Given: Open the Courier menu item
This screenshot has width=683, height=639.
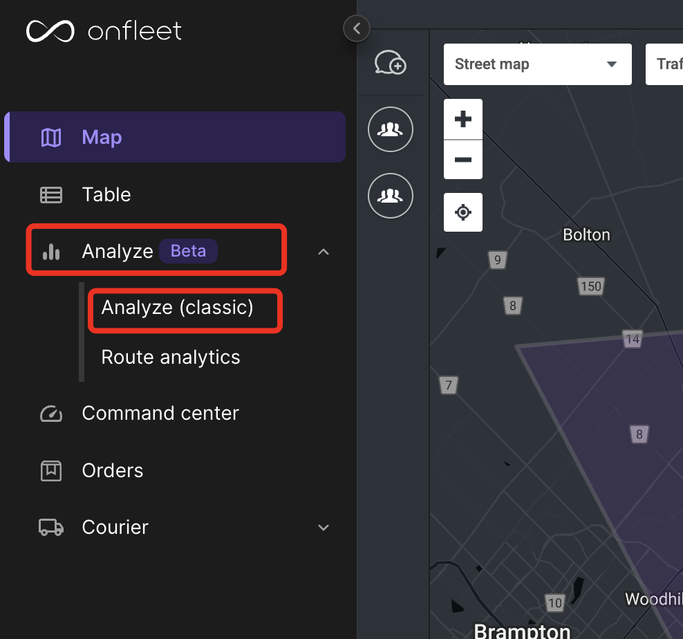Looking at the screenshot, I should [115, 527].
